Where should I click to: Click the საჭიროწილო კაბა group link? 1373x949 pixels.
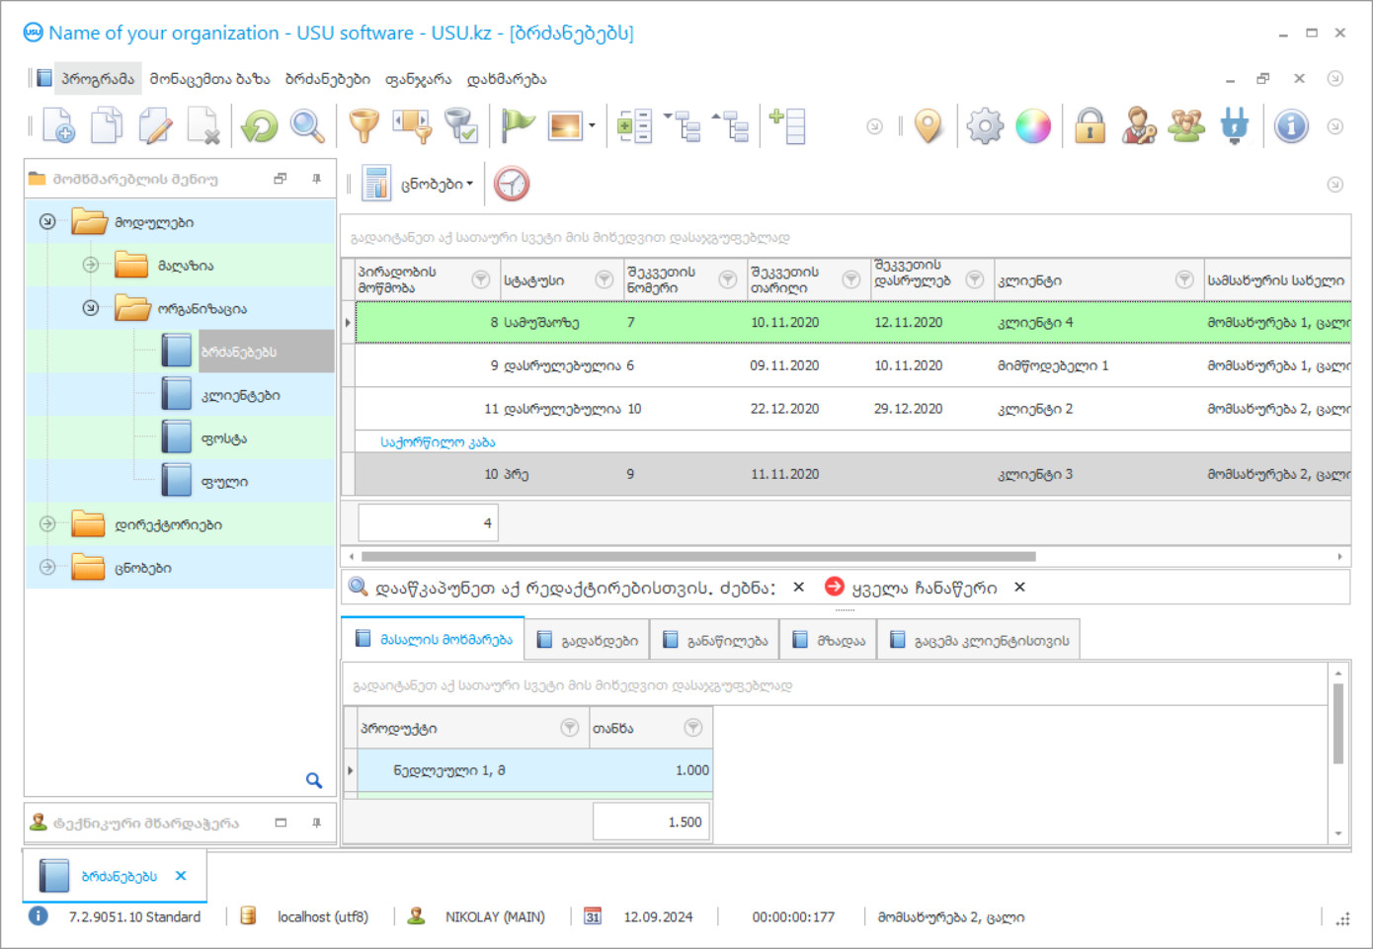pyautogui.click(x=438, y=442)
